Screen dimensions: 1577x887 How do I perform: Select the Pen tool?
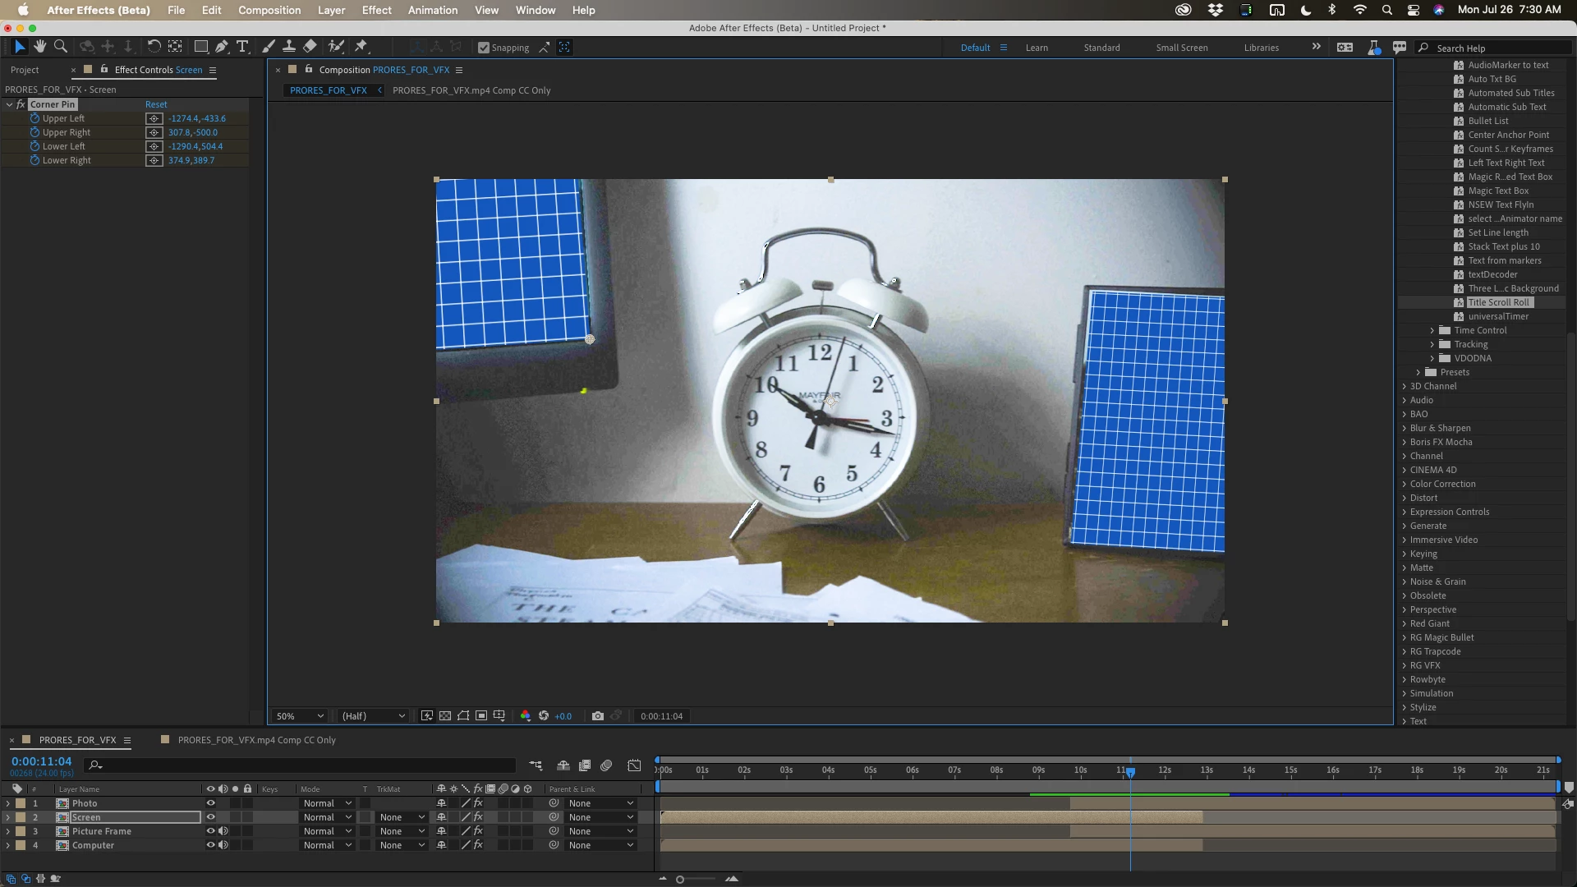click(222, 47)
